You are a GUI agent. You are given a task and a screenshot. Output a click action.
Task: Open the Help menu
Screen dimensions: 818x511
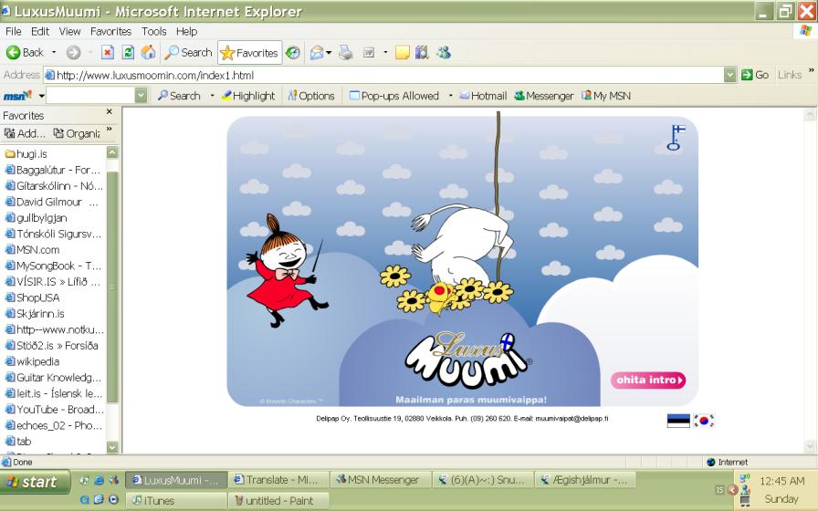click(x=186, y=31)
